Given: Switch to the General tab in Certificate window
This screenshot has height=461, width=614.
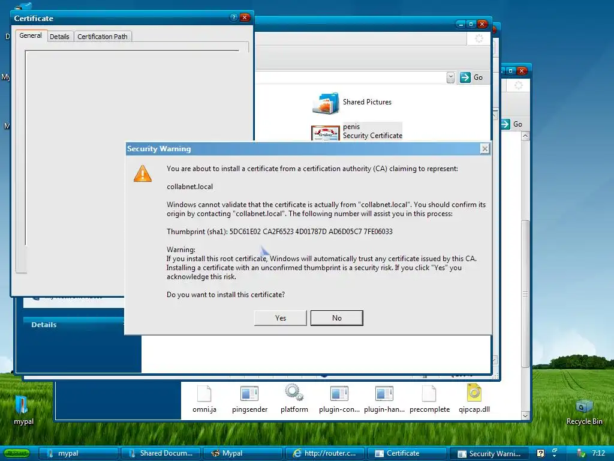Looking at the screenshot, I should [31, 35].
